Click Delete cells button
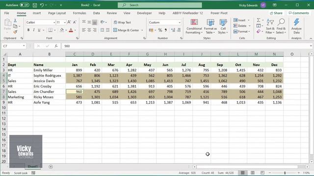 coord(240,26)
